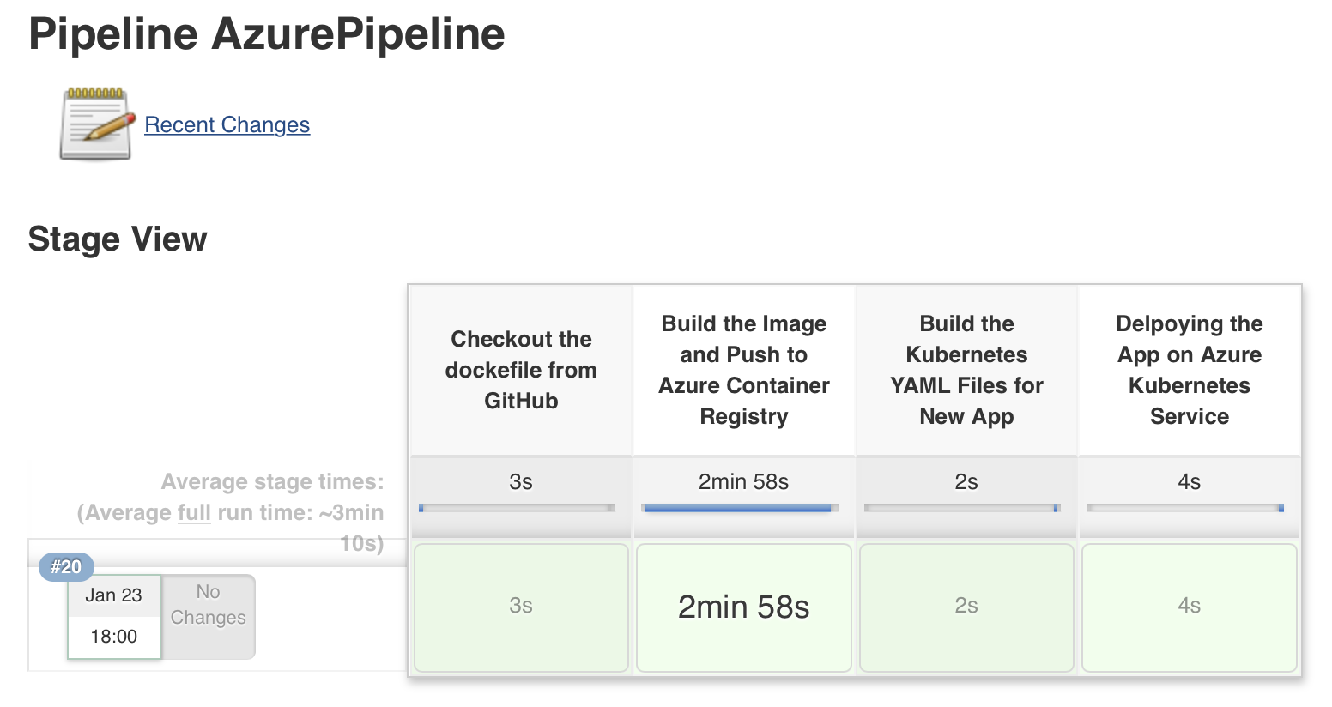Image resolution: width=1332 pixels, height=707 pixels.
Task: Select the "Build the Image and Push" stage header
Action: [743, 369]
